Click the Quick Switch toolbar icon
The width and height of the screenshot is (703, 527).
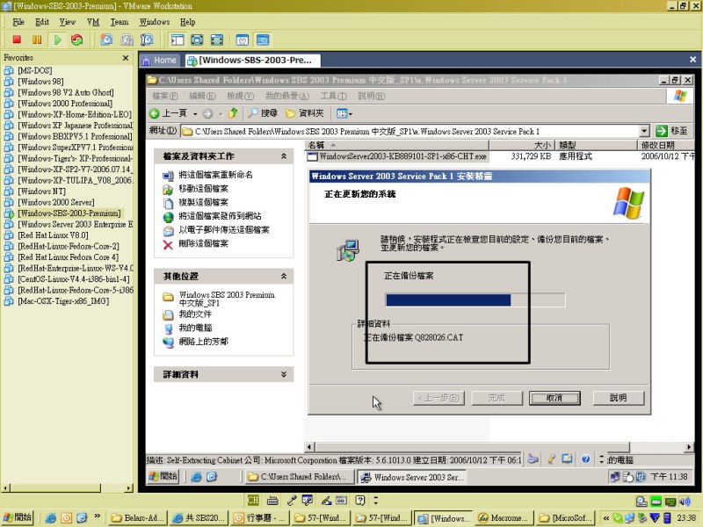(x=216, y=40)
